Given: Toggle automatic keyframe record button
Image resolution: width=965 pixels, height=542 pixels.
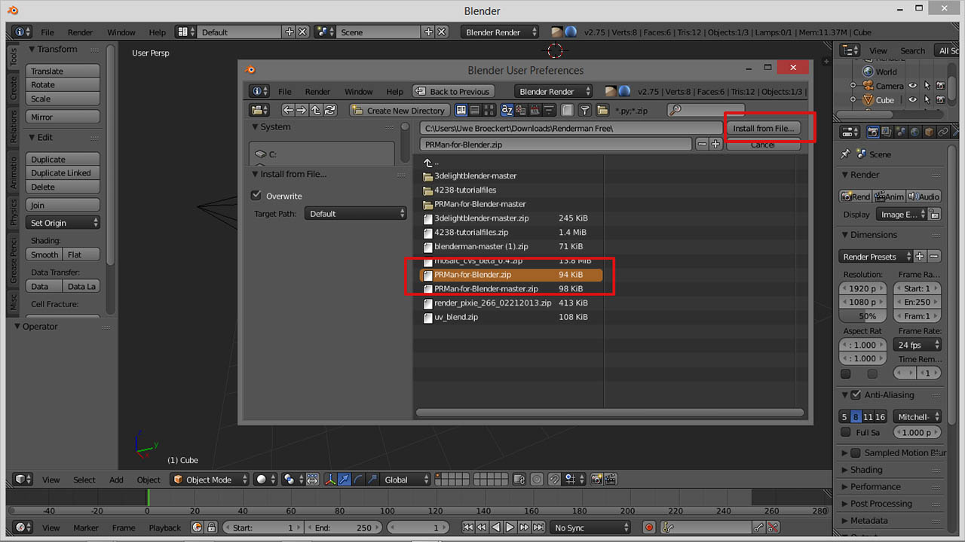Looking at the screenshot, I should (649, 528).
